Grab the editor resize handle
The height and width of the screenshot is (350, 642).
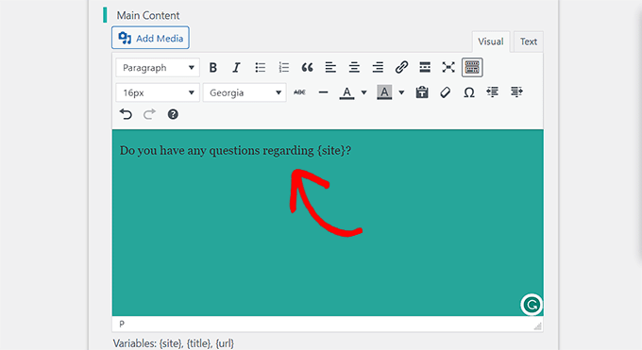coord(537,325)
